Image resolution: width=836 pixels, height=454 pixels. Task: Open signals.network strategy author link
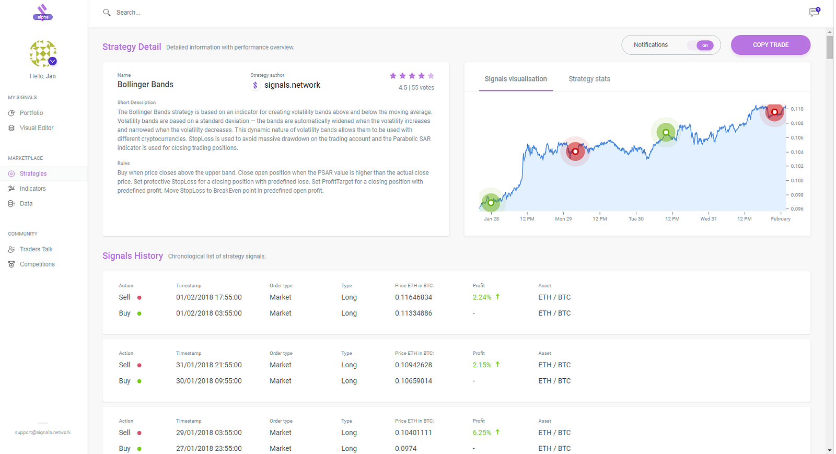point(292,85)
